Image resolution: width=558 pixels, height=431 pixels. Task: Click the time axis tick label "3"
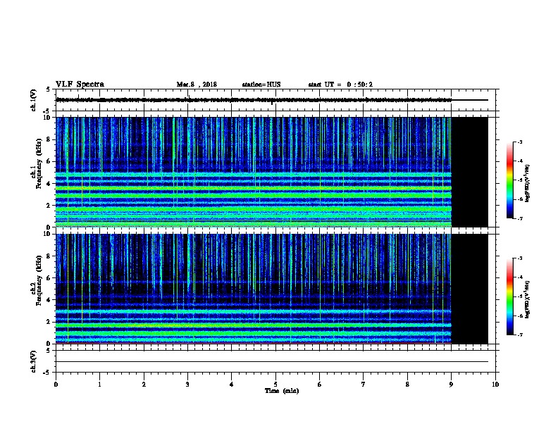click(187, 385)
